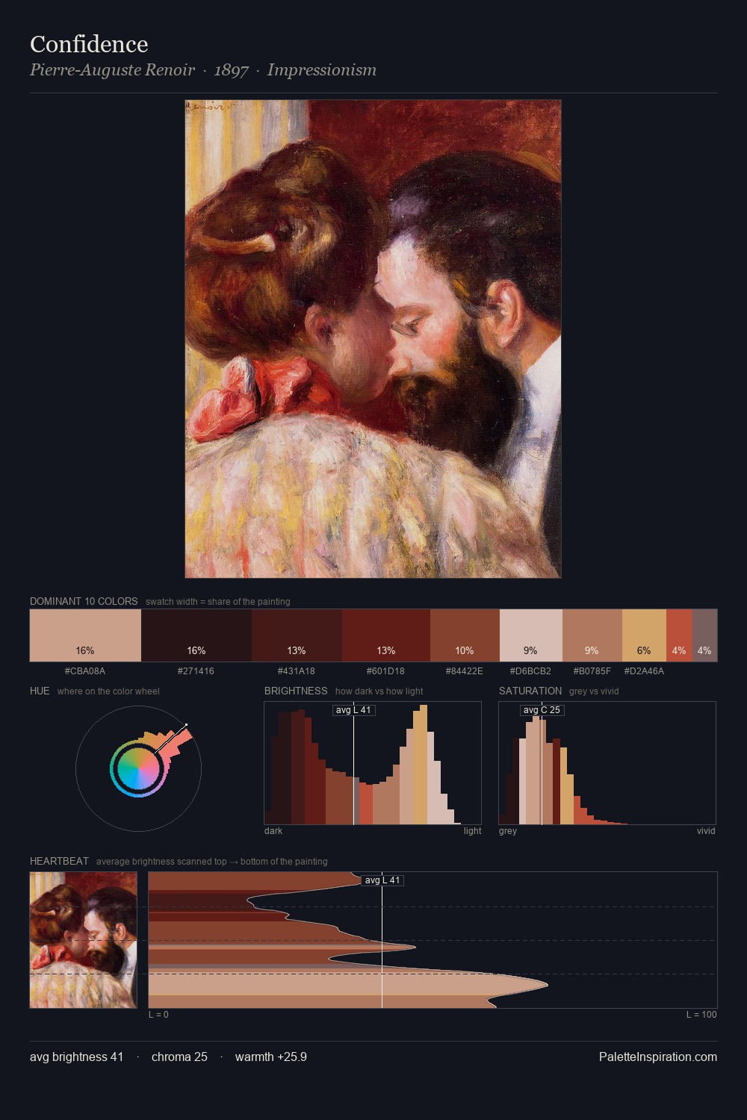Click the 'avg L 41' label in heartbeat chart
This screenshot has width=747, height=1120.
pos(382,880)
